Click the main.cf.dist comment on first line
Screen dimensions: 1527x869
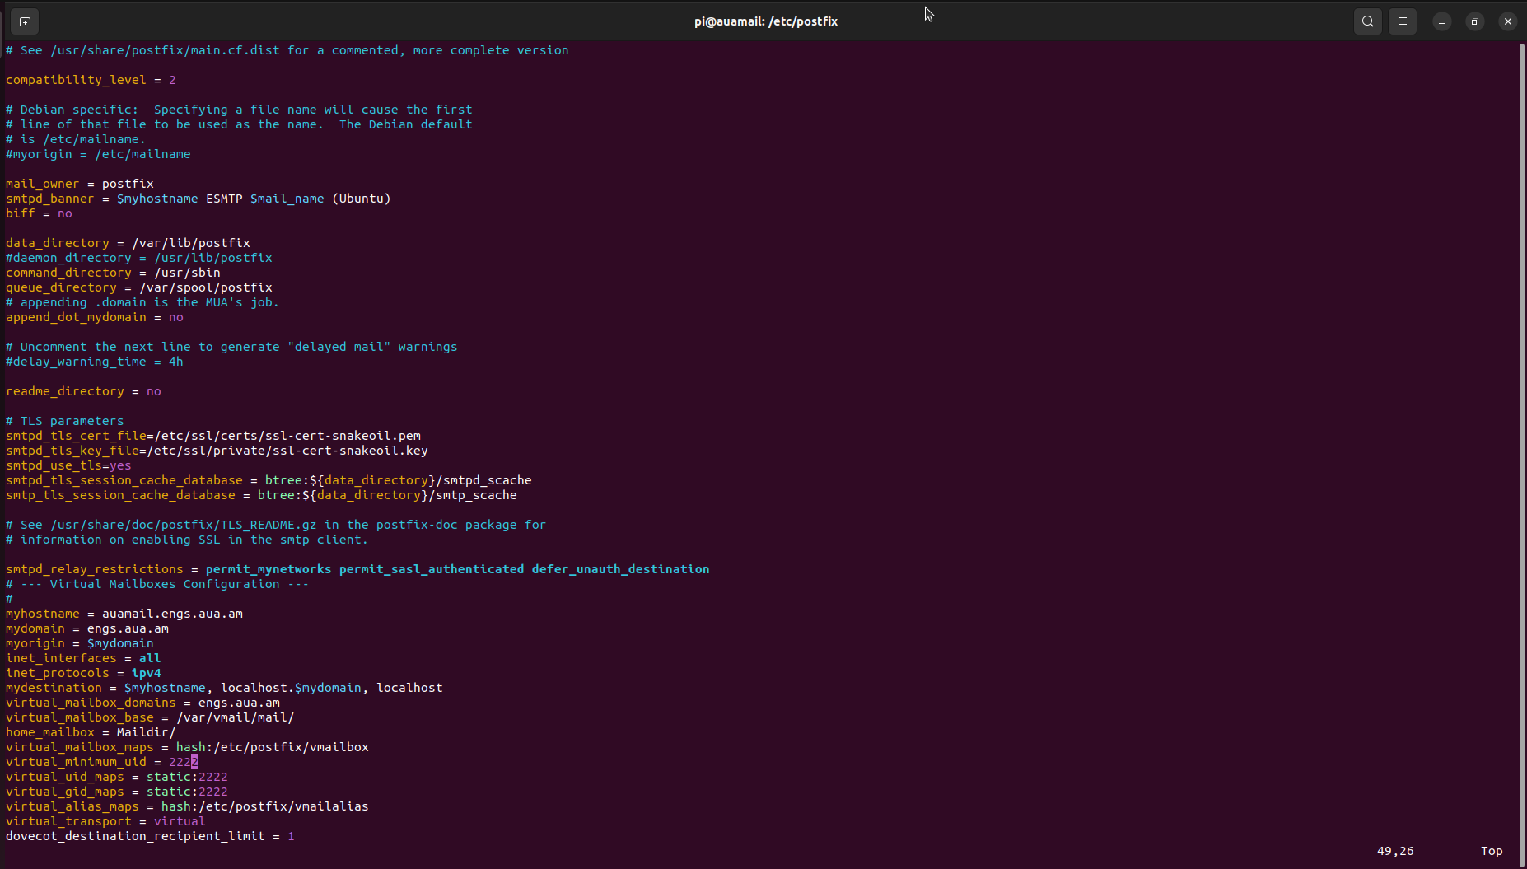pyautogui.click(x=287, y=50)
